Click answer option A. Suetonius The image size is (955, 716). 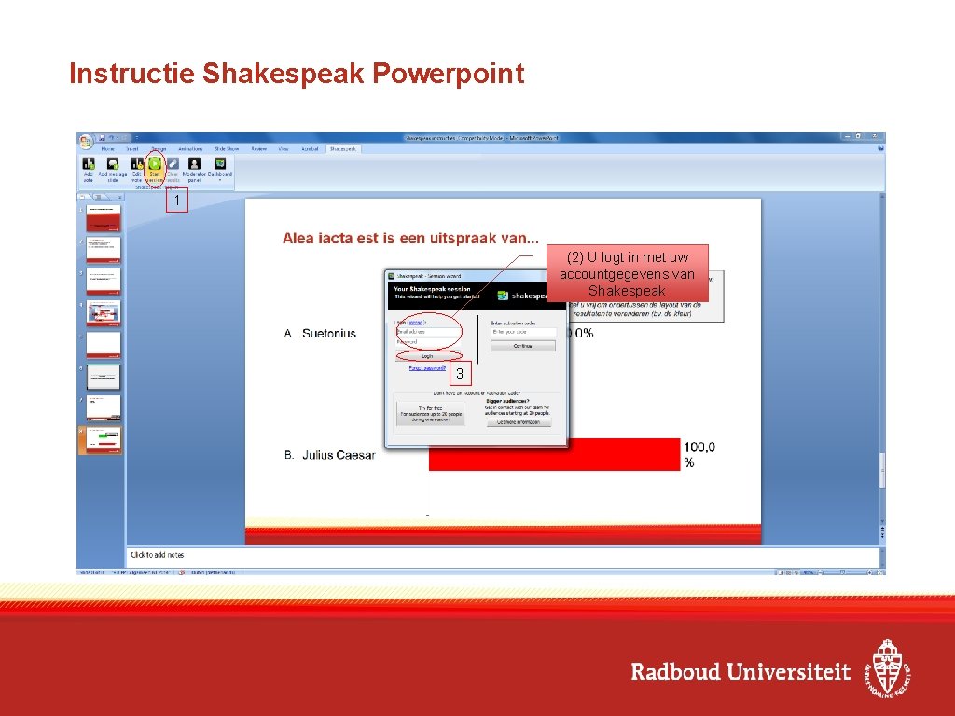pos(321,334)
